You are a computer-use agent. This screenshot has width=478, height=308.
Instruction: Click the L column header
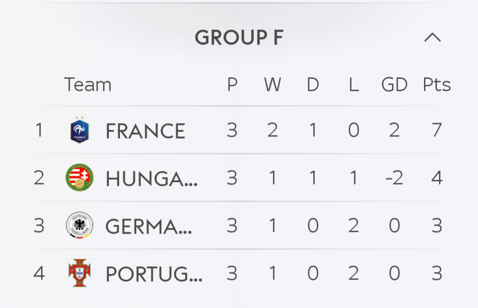[x=354, y=85]
